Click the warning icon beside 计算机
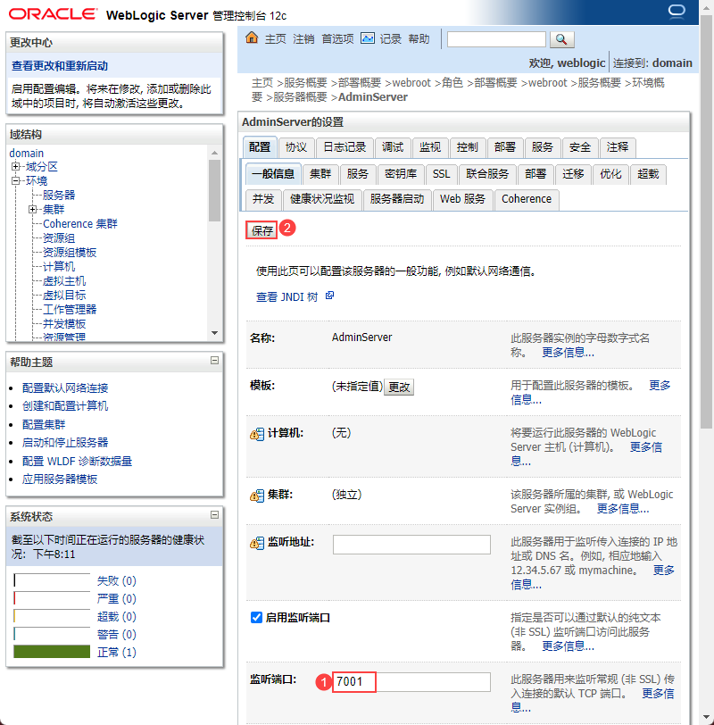 pyautogui.click(x=257, y=434)
